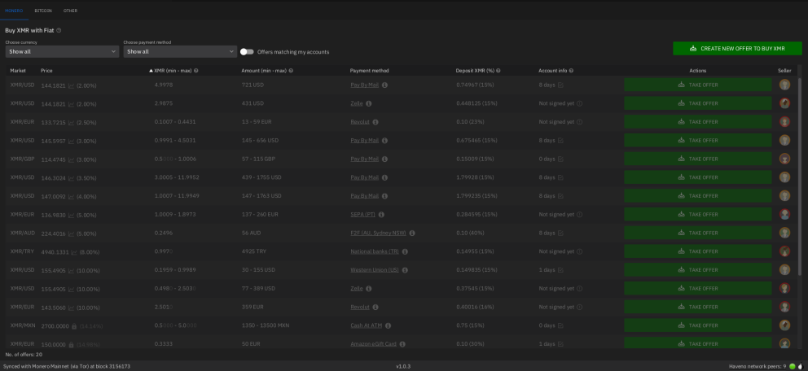Click the seller avatar in the 721 USD offer row
The height and width of the screenshot is (371, 808).
tap(784, 85)
